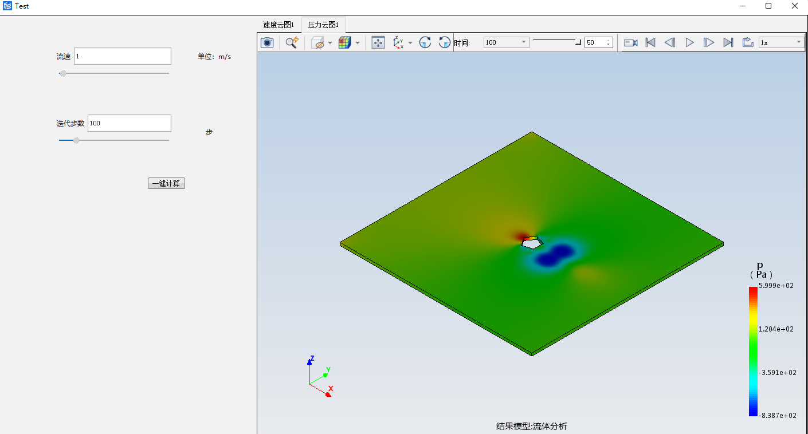The width and height of the screenshot is (808, 434).
Task: Minimize the Test window
Action: [x=743, y=6]
